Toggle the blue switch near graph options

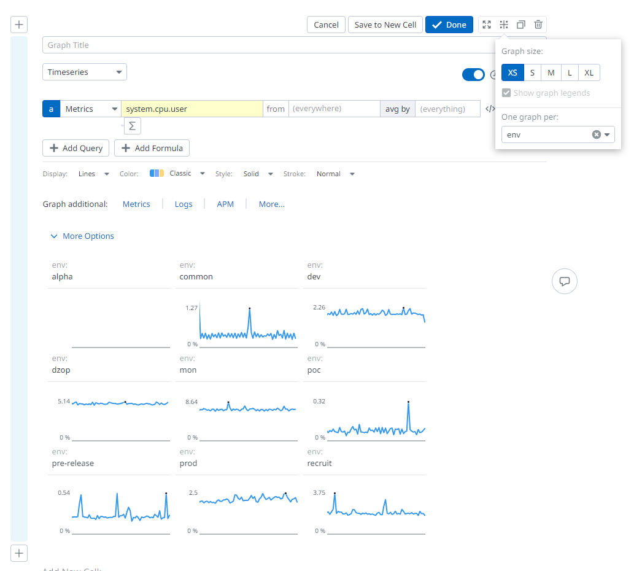click(x=473, y=74)
